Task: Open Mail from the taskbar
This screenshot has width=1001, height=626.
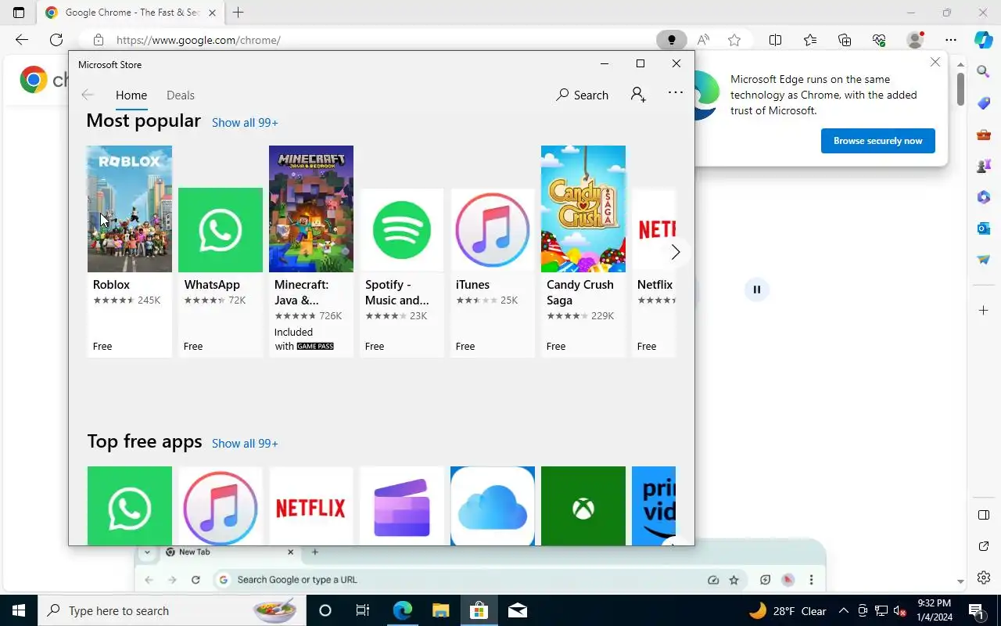Action: (x=517, y=610)
